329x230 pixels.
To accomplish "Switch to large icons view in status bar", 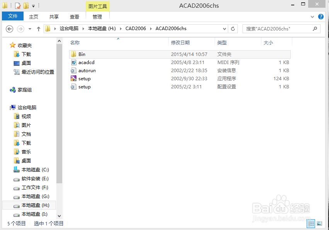I will 319,223.
